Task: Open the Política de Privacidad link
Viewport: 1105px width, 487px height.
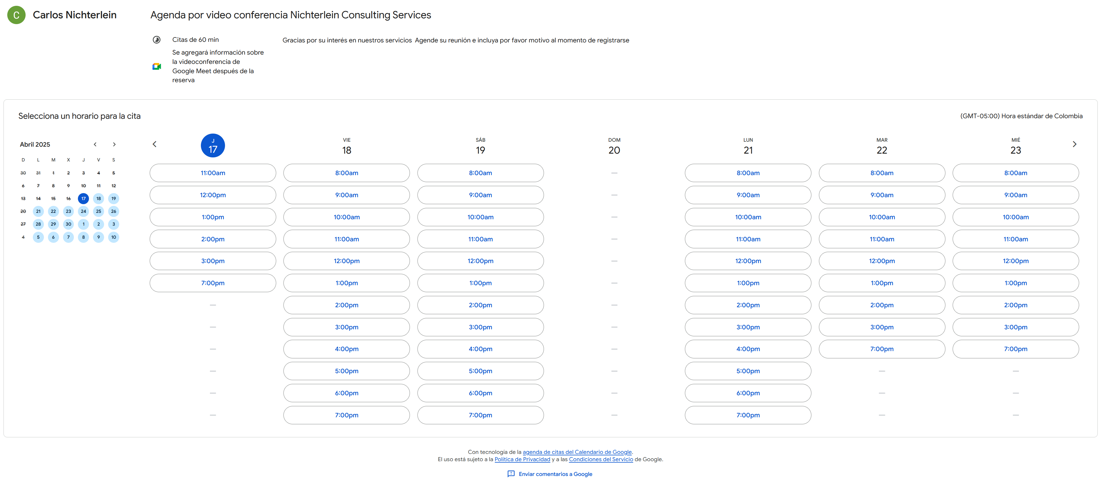Action: click(x=522, y=460)
